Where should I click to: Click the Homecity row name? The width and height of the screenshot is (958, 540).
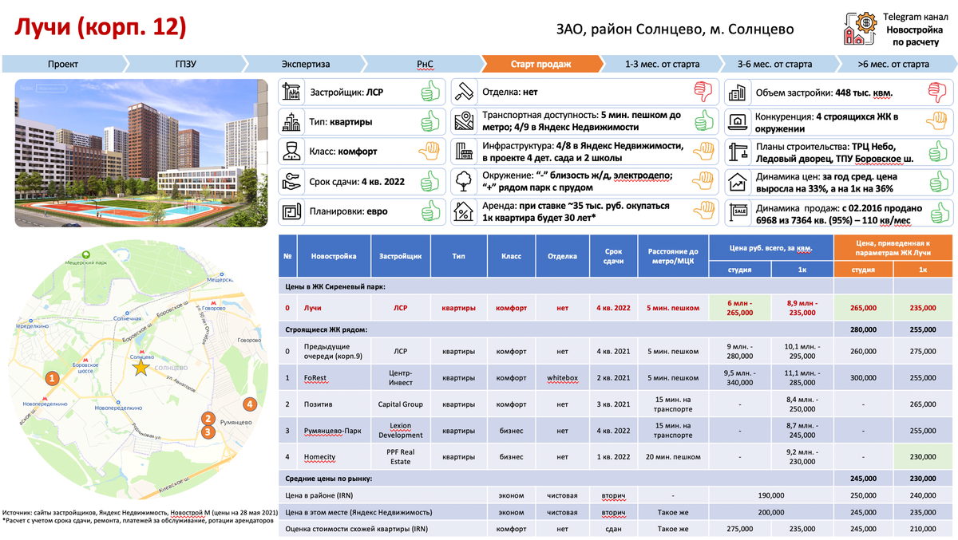[x=320, y=457]
